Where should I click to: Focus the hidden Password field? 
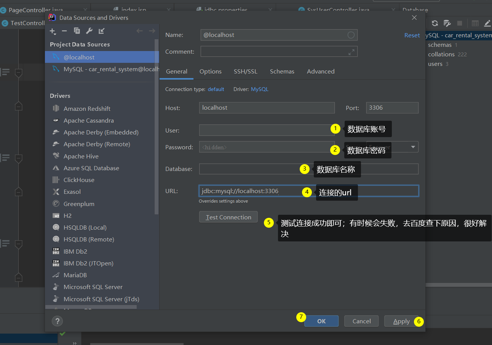(267, 147)
